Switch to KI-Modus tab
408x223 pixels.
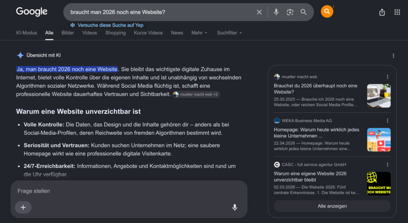tap(27, 33)
